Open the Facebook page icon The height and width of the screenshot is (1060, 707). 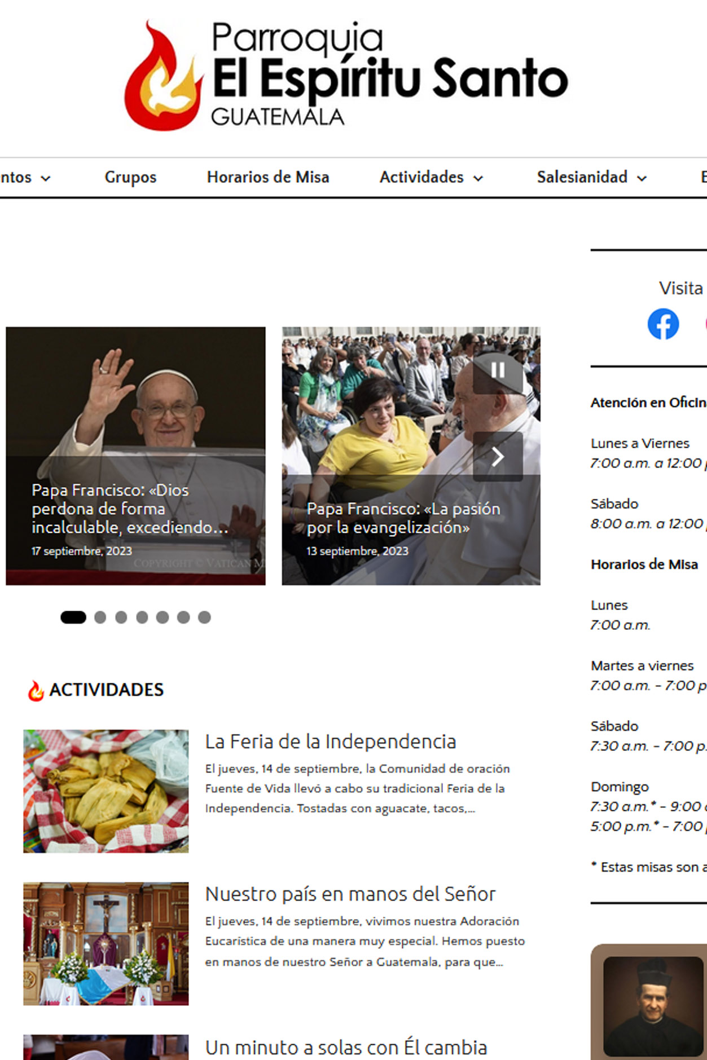(663, 324)
